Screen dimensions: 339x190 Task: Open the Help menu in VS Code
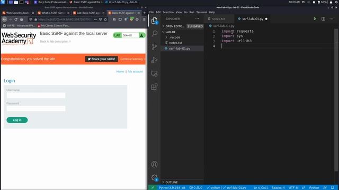coord(212,12)
